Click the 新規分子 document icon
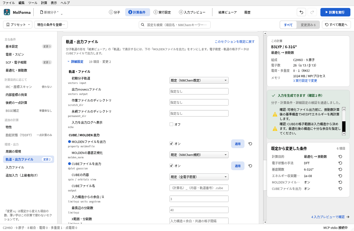354x231 pixels. (42, 12)
